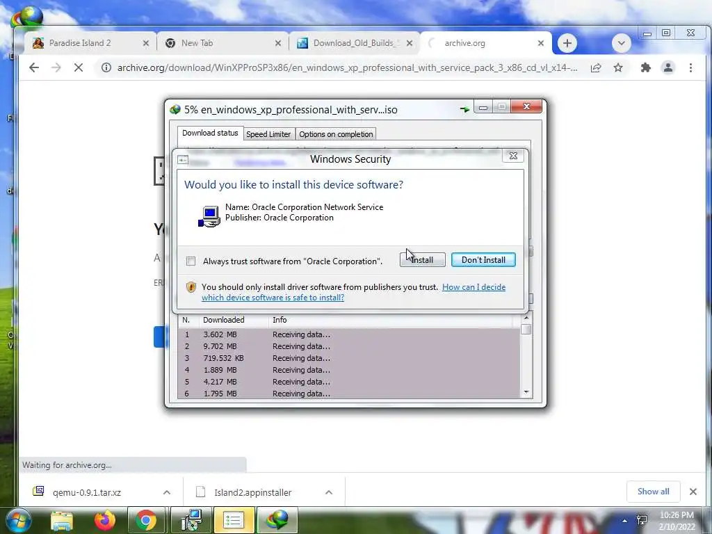The width and height of the screenshot is (712, 534).
Task: Open Chrome extensions puzzle icon
Action: 645,67
